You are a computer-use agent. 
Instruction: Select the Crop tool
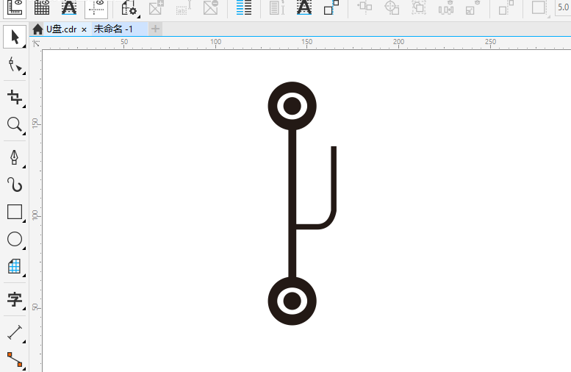tap(15, 97)
